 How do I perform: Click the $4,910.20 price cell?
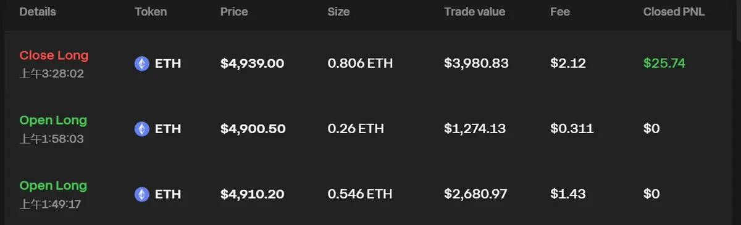252,194
